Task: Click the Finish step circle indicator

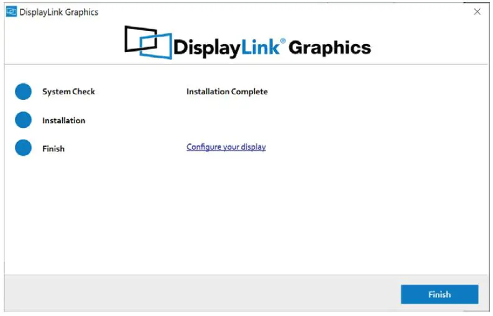Action: pos(23,148)
